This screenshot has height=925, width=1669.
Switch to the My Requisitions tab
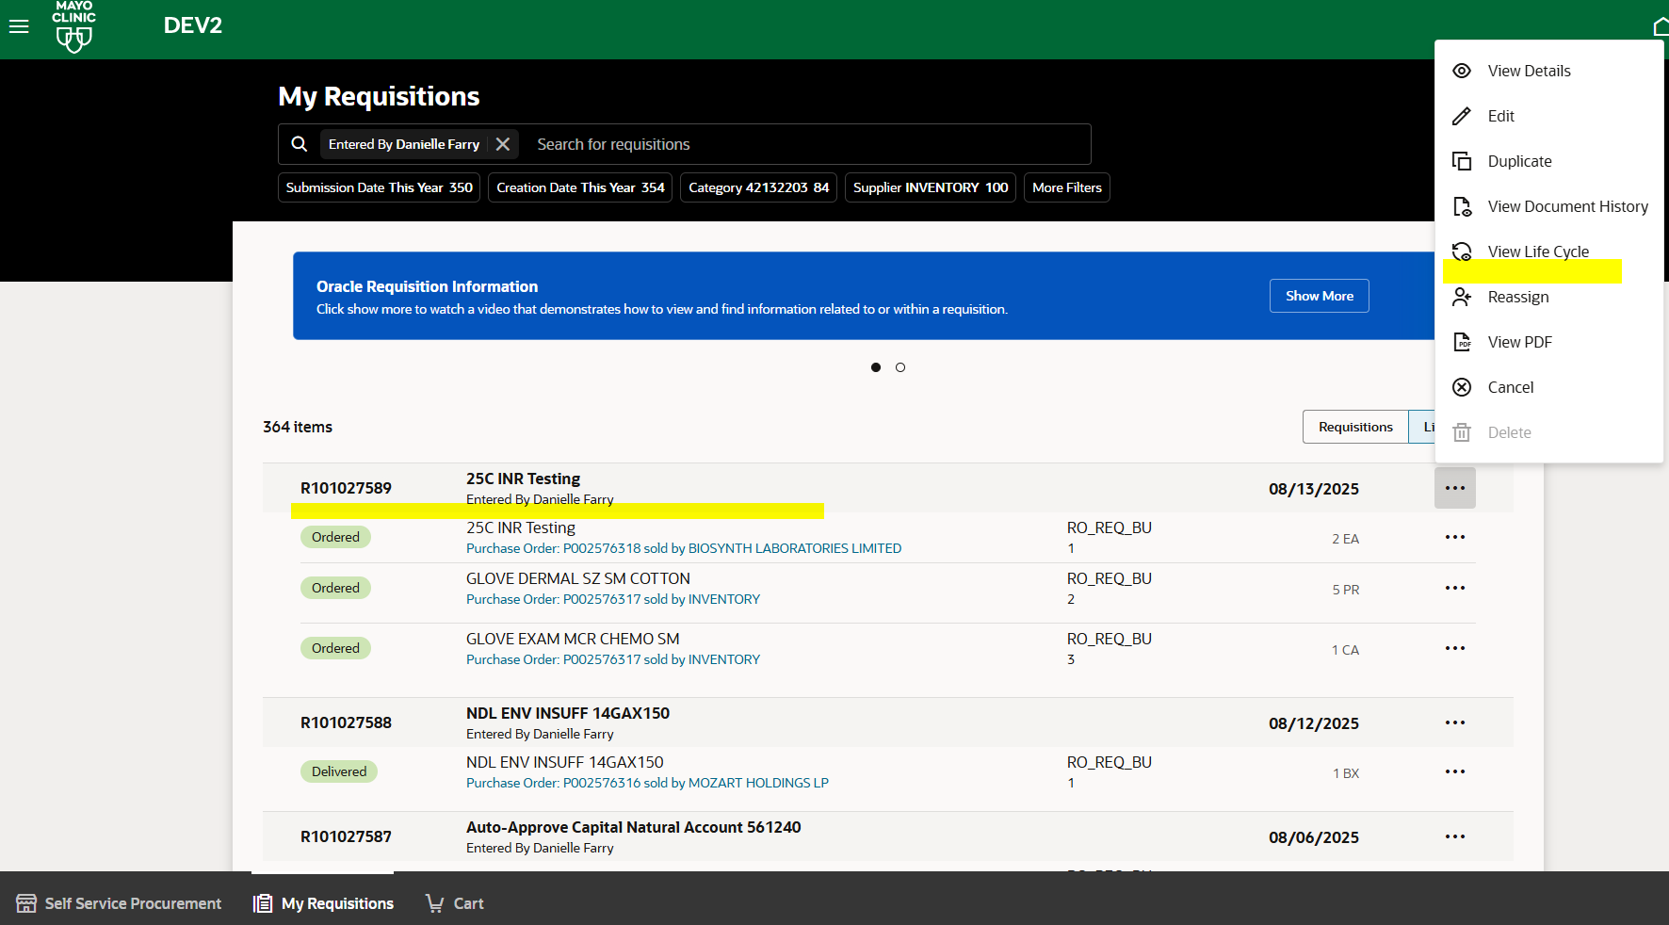click(323, 902)
